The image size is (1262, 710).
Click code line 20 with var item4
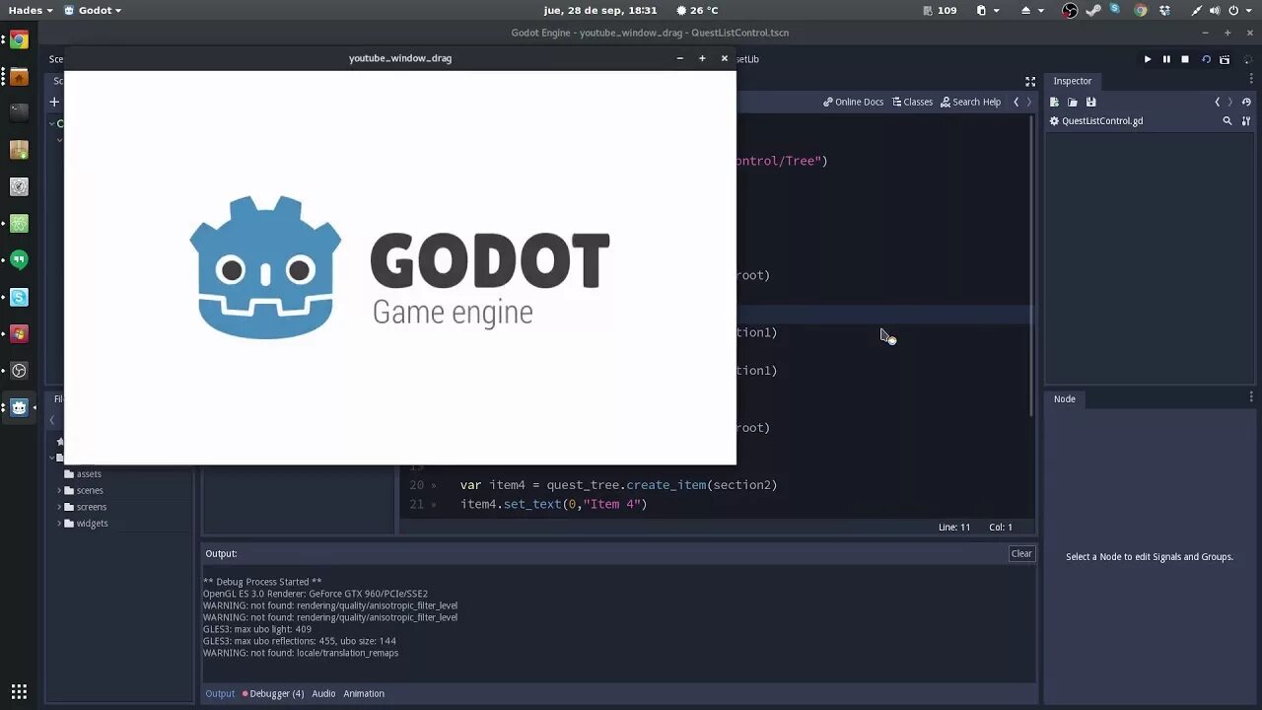(618, 485)
